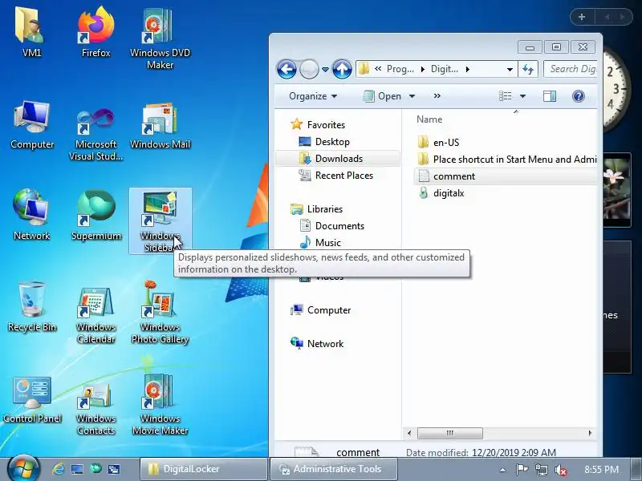This screenshot has height=481, width=642.
Task: Click the switch between windows quick launch icon
Action: tap(114, 469)
